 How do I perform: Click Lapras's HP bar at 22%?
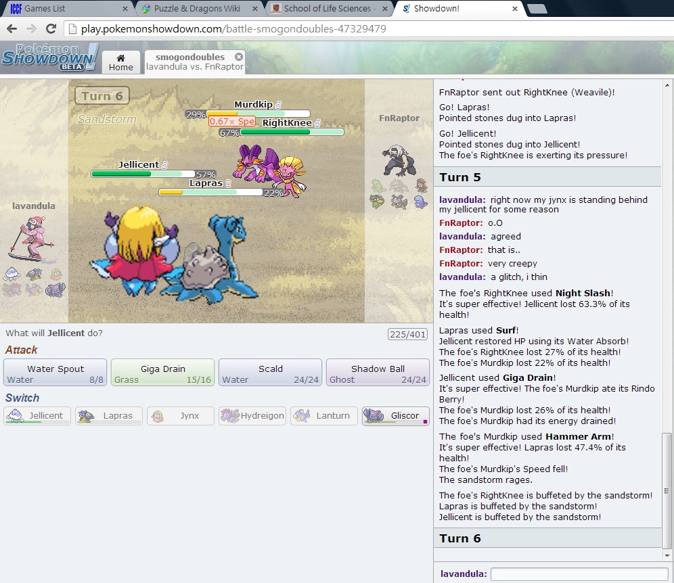210,192
